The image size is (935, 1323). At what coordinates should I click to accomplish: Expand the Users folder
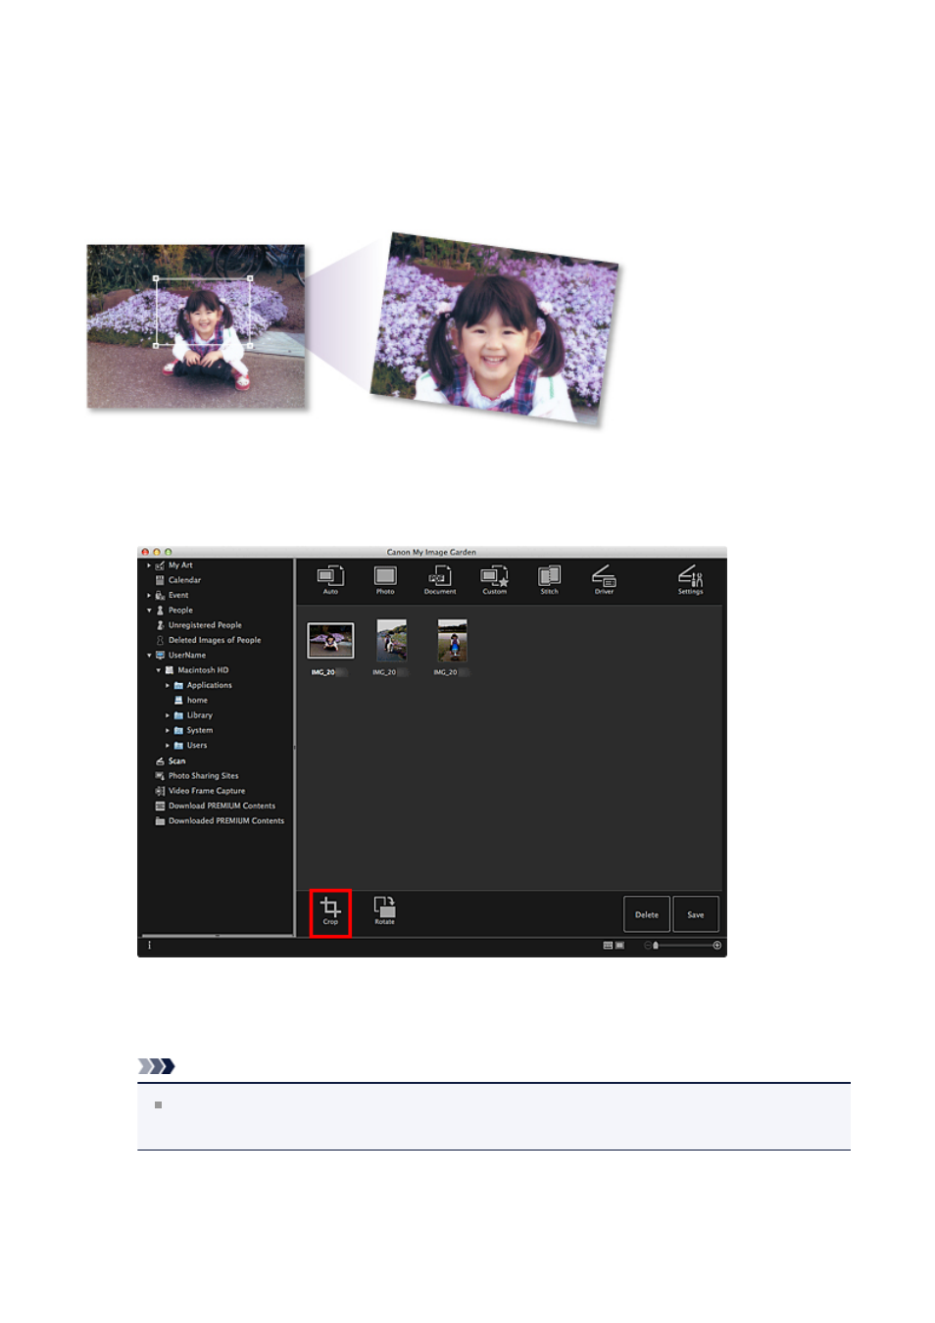click(x=168, y=746)
